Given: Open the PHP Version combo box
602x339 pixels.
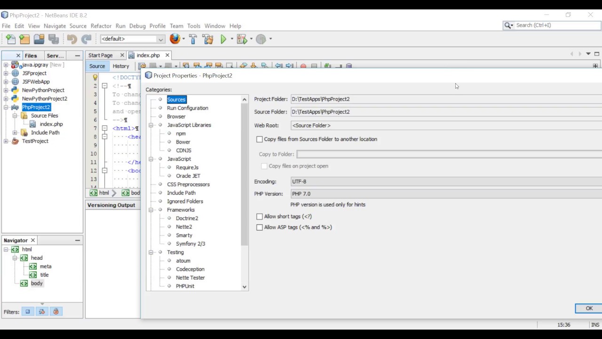Looking at the screenshot, I should (446, 194).
